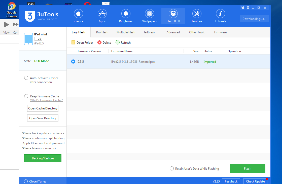Open the Apps section
This screenshot has height=184, width=282.
coord(102,16)
